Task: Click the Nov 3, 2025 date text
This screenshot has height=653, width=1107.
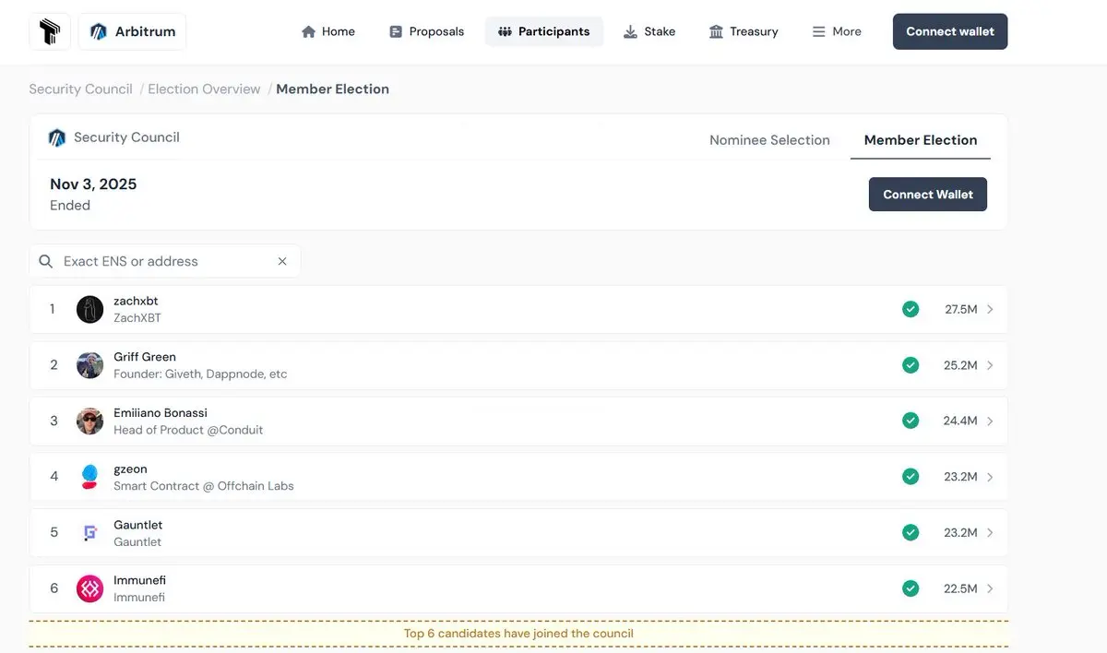Action: pyautogui.click(x=93, y=184)
